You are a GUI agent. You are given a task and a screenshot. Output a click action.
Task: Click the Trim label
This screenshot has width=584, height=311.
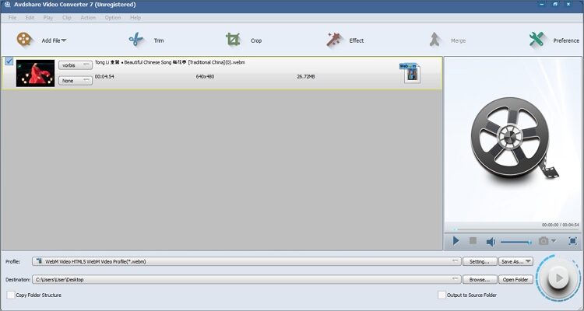tap(159, 40)
